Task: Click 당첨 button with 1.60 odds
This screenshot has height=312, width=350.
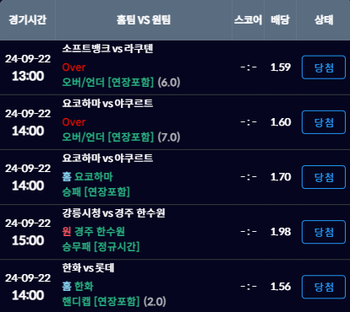Action: pos(324,122)
